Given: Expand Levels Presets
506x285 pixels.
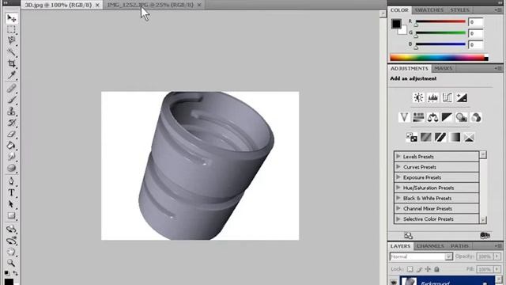Looking at the screenshot, I should [x=398, y=157].
